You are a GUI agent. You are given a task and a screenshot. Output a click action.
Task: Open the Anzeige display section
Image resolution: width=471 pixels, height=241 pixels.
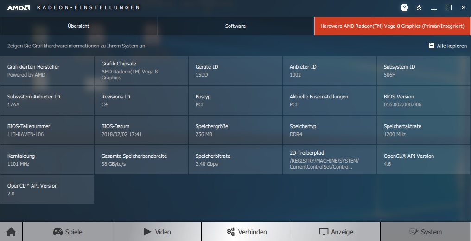(x=336, y=232)
